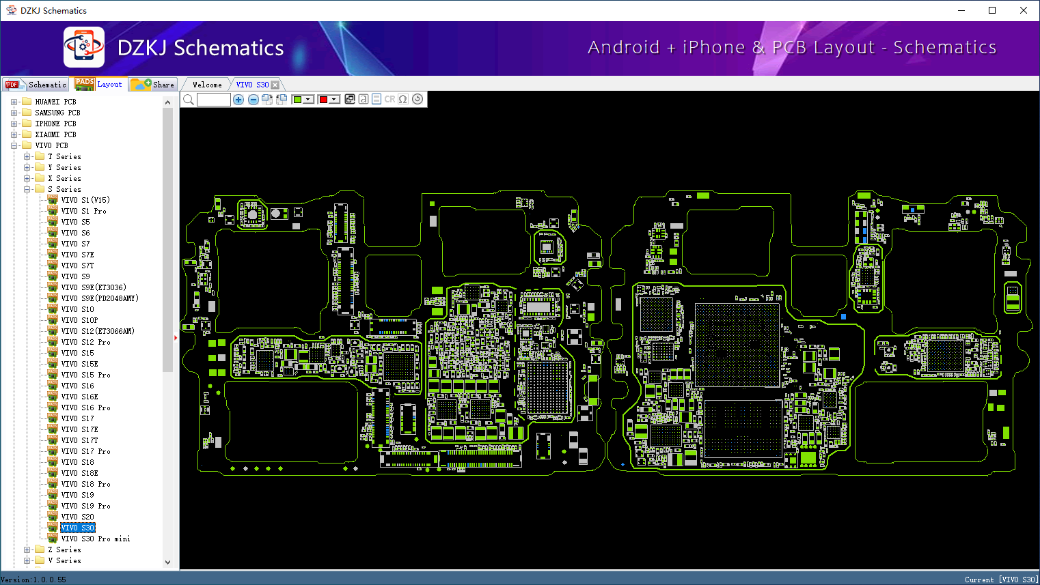Image resolution: width=1040 pixels, height=585 pixels.
Task: Expand the T Series folder
Action: pyautogui.click(x=27, y=156)
